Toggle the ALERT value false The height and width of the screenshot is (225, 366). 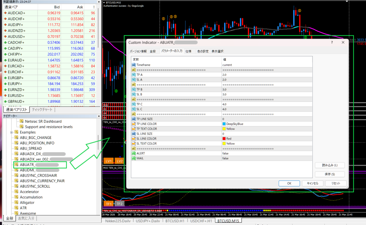(267, 154)
